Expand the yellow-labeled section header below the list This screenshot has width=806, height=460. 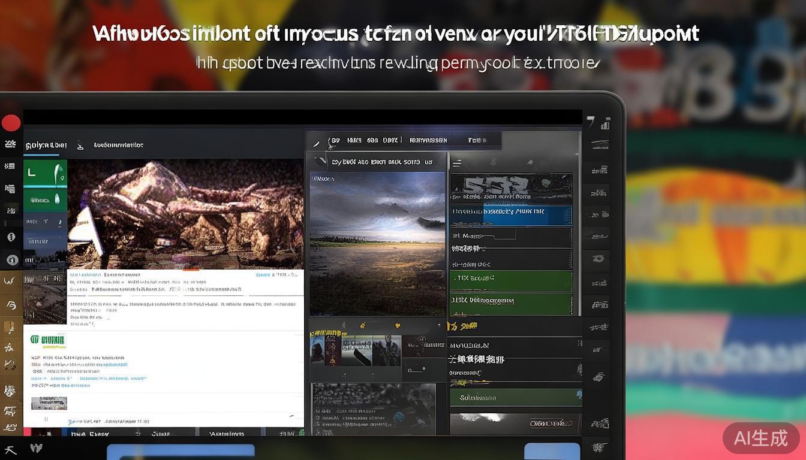pyautogui.click(x=463, y=326)
